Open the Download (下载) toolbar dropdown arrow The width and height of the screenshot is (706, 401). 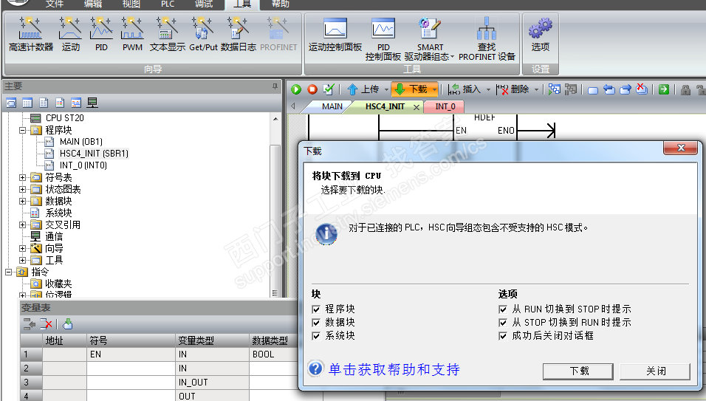(x=434, y=89)
